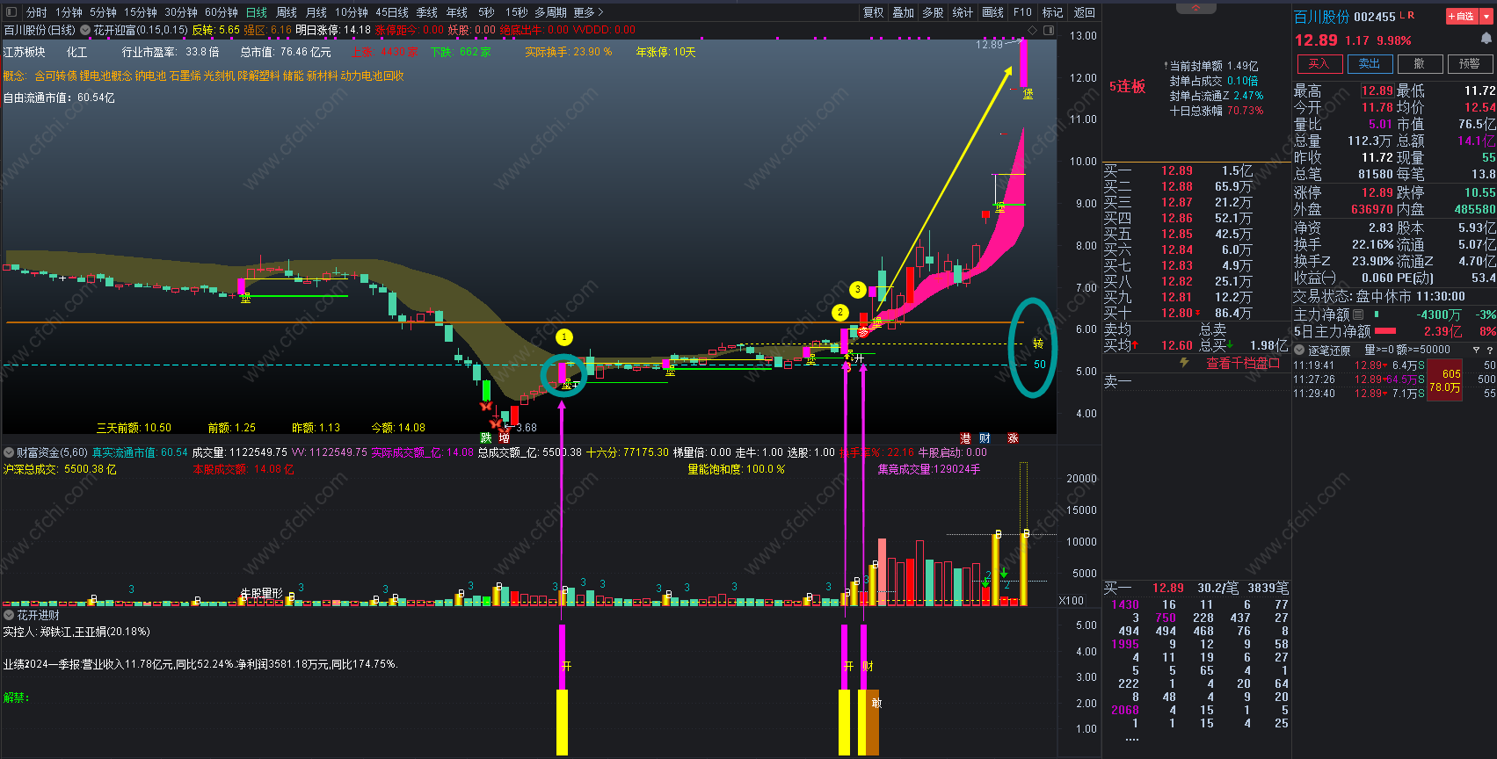Click the stock name 百川股份 002455

(x=1344, y=17)
